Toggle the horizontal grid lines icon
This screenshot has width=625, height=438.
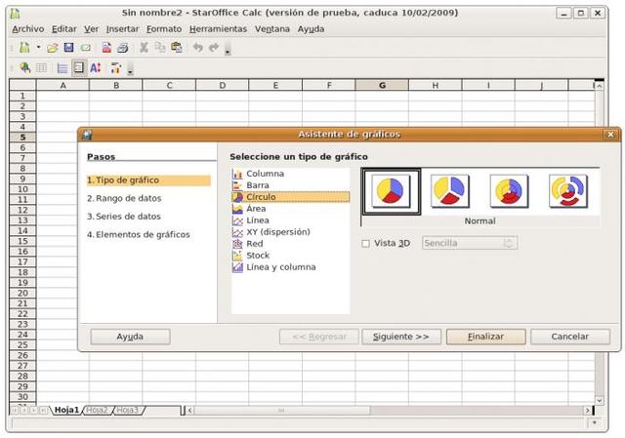coord(62,68)
